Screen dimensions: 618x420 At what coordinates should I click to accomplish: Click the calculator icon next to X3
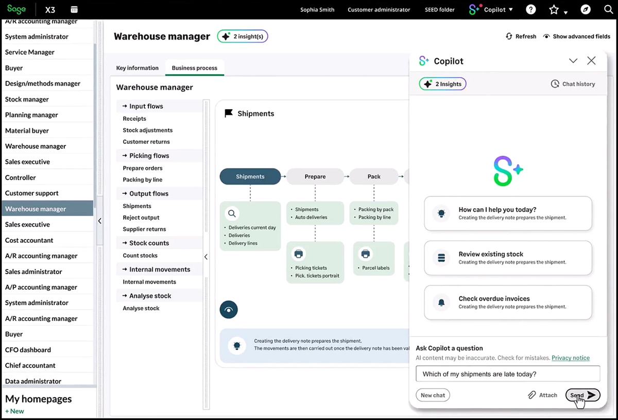pos(73,9)
